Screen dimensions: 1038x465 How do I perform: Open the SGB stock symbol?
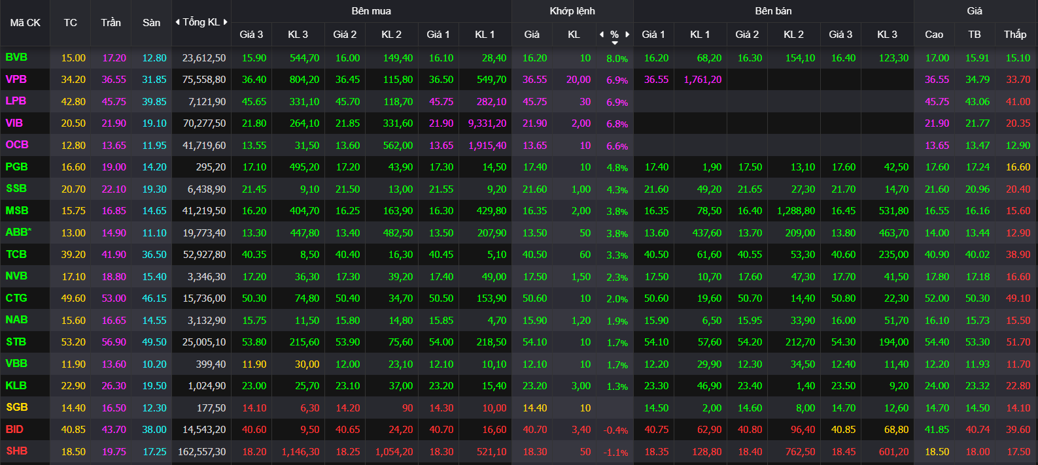17,408
